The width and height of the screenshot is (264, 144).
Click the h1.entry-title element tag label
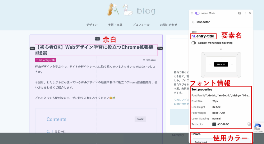(45, 60)
